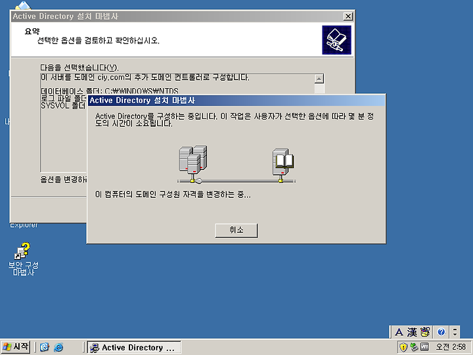Screen dimensions: 473x355
Task: Expand the language bar options arrow
Action: [455, 332]
